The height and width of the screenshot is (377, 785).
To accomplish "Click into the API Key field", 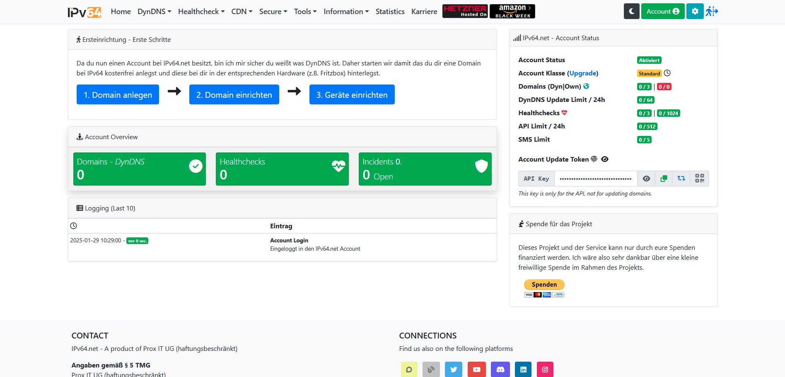I will pyautogui.click(x=595, y=179).
